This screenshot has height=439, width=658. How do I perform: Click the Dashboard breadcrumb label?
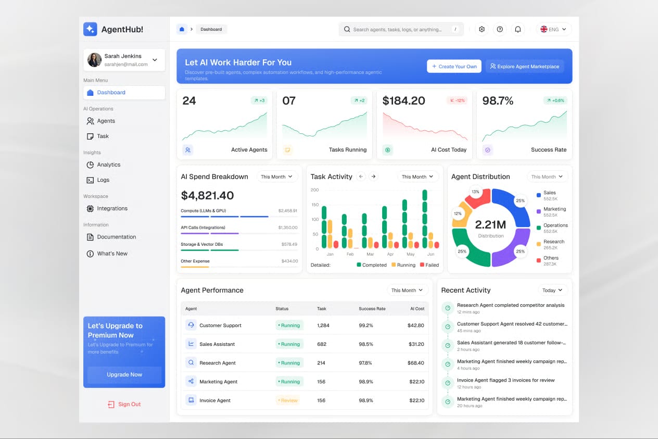tap(211, 29)
